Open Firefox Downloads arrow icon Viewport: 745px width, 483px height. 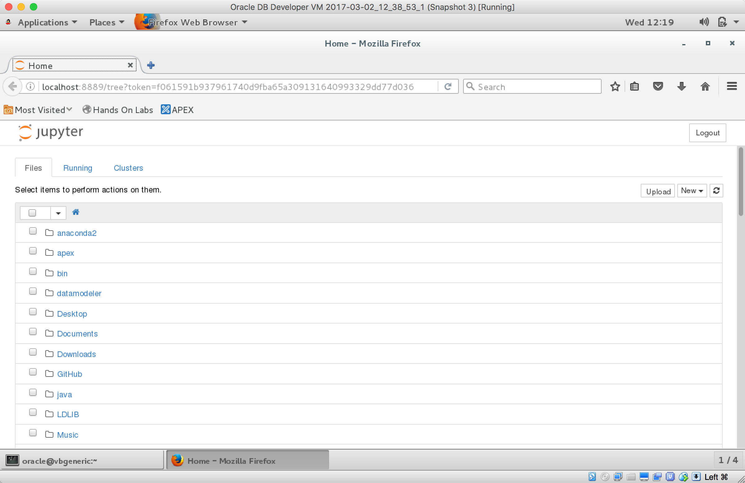681,86
